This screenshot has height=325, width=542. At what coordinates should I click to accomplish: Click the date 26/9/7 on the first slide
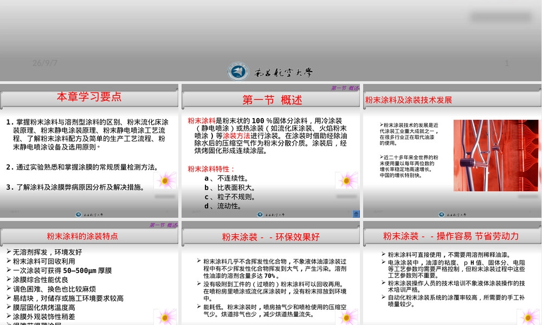pyautogui.click(x=44, y=63)
